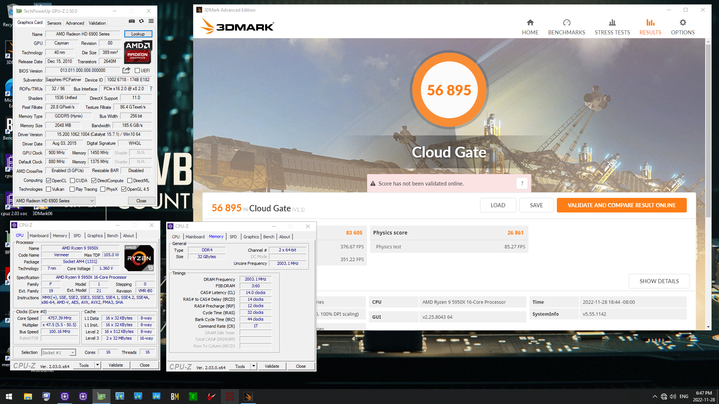Toggle the DirectML checkbox
Image resolution: width=719 pixels, height=404 pixels.
click(130, 181)
